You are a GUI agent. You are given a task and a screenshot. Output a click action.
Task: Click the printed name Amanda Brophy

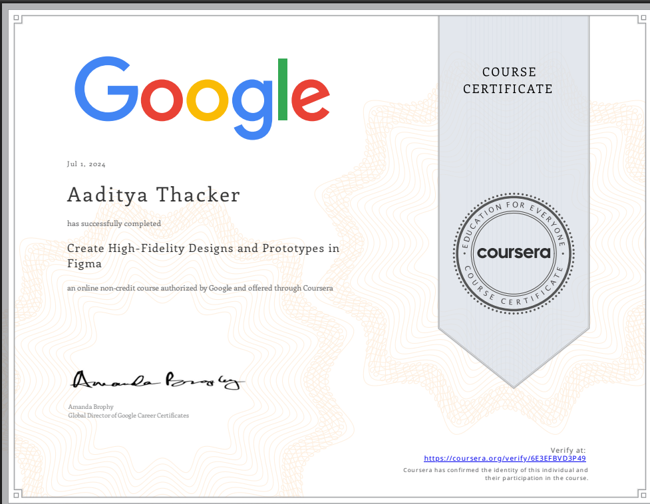tap(90, 407)
